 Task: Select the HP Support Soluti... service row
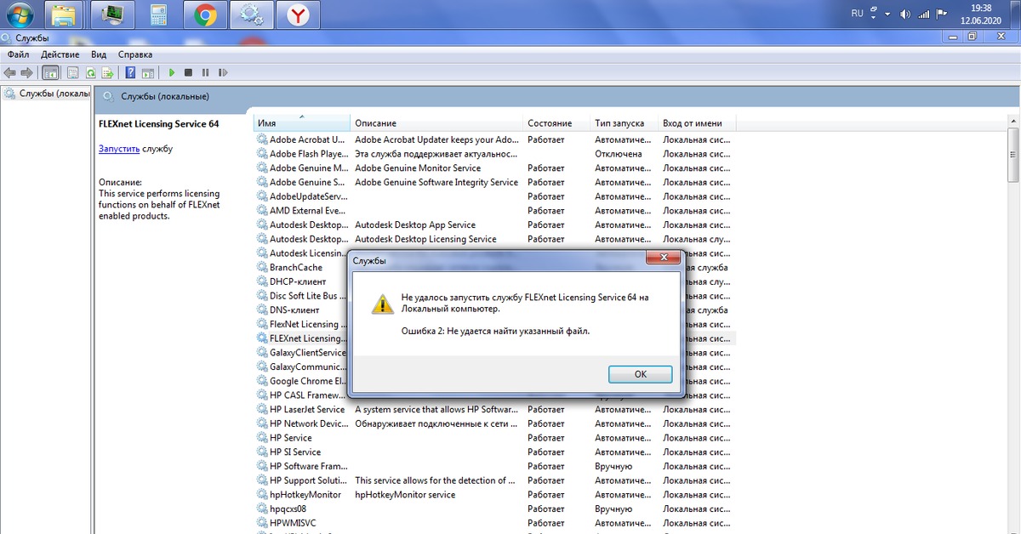[x=494, y=480]
